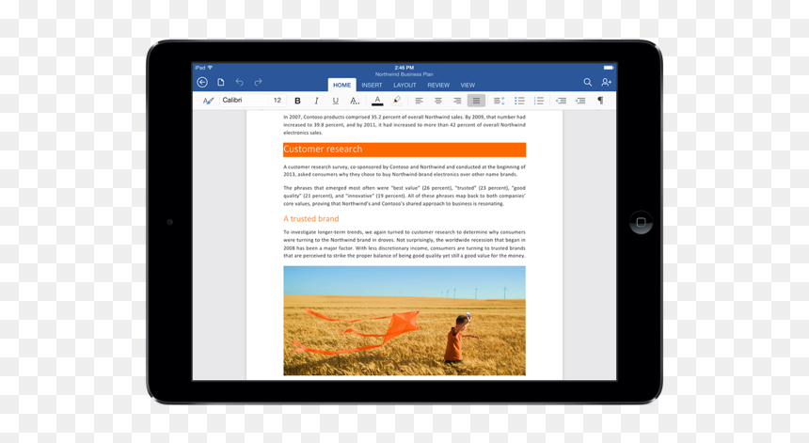The width and height of the screenshot is (809, 443).
Task: Tap the iPad home button
Action: tap(641, 222)
